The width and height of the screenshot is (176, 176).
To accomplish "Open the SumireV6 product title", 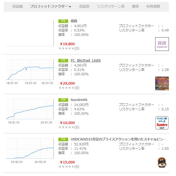I will coord(79,100).
